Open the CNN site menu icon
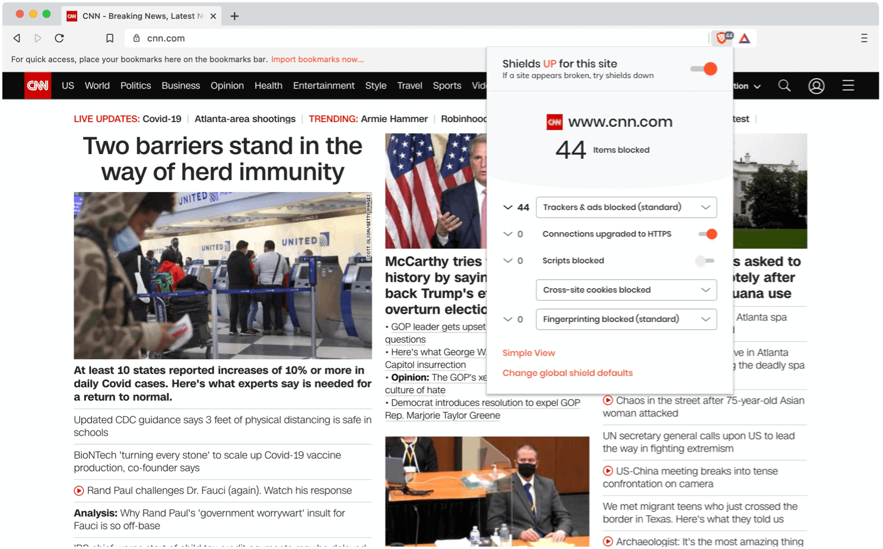The image size is (883, 549). click(x=848, y=85)
